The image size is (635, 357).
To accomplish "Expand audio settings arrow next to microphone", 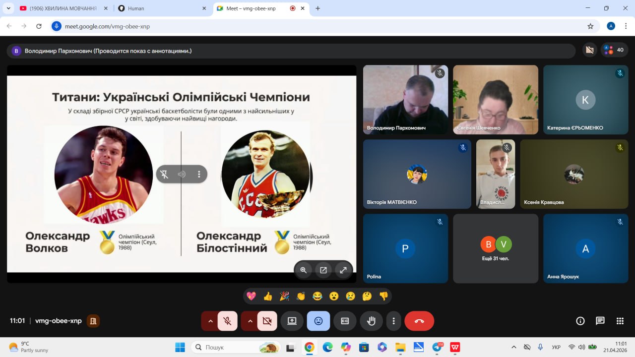I will [x=210, y=321].
